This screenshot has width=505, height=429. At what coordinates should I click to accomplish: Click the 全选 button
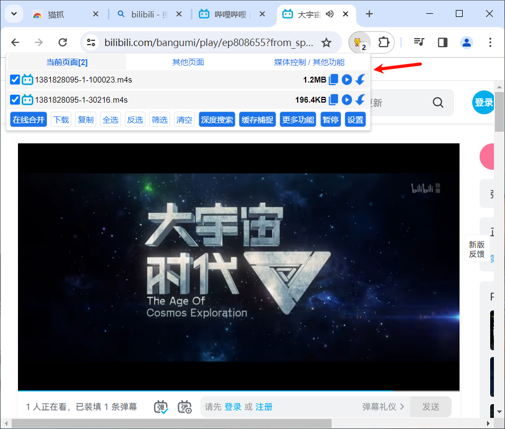pos(111,120)
